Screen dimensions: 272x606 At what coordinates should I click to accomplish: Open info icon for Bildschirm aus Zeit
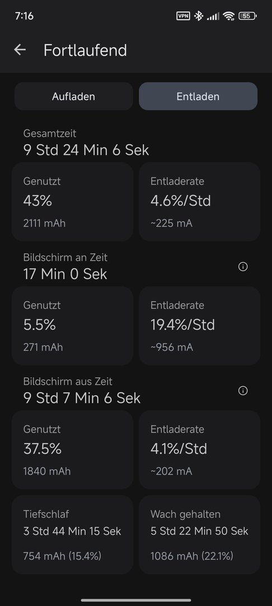click(x=243, y=391)
